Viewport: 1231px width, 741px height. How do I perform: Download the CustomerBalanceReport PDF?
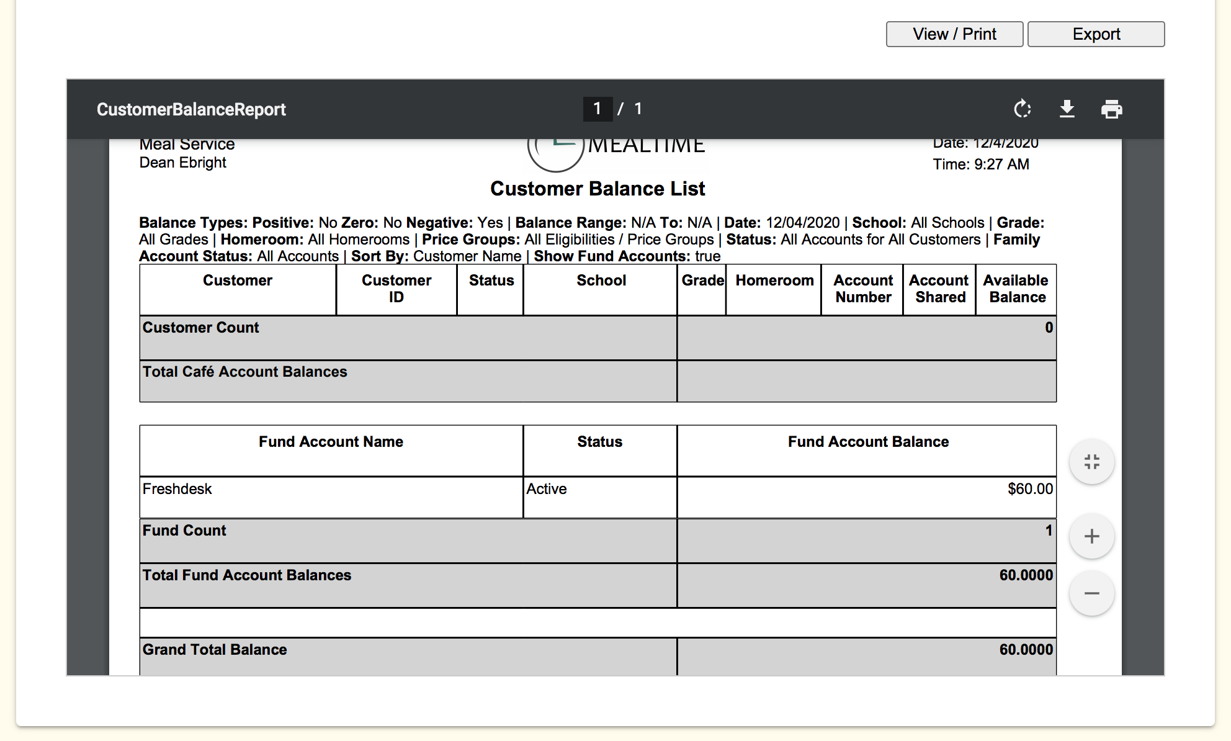(1067, 109)
